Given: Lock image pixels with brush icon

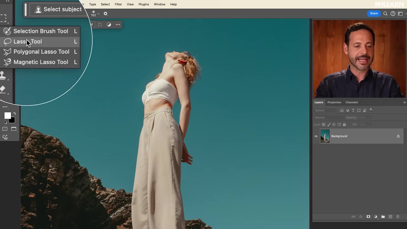Looking at the screenshot, I should [x=329, y=125].
